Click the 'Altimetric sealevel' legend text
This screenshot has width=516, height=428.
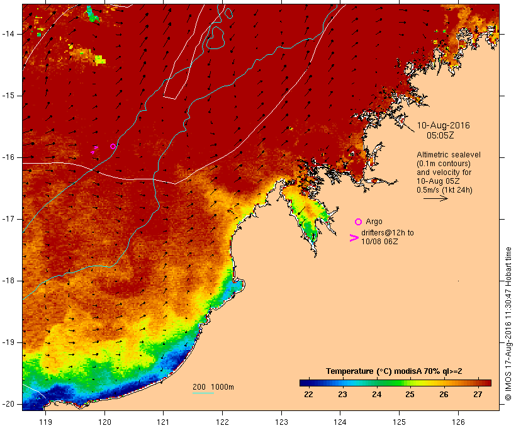pyautogui.click(x=449, y=154)
